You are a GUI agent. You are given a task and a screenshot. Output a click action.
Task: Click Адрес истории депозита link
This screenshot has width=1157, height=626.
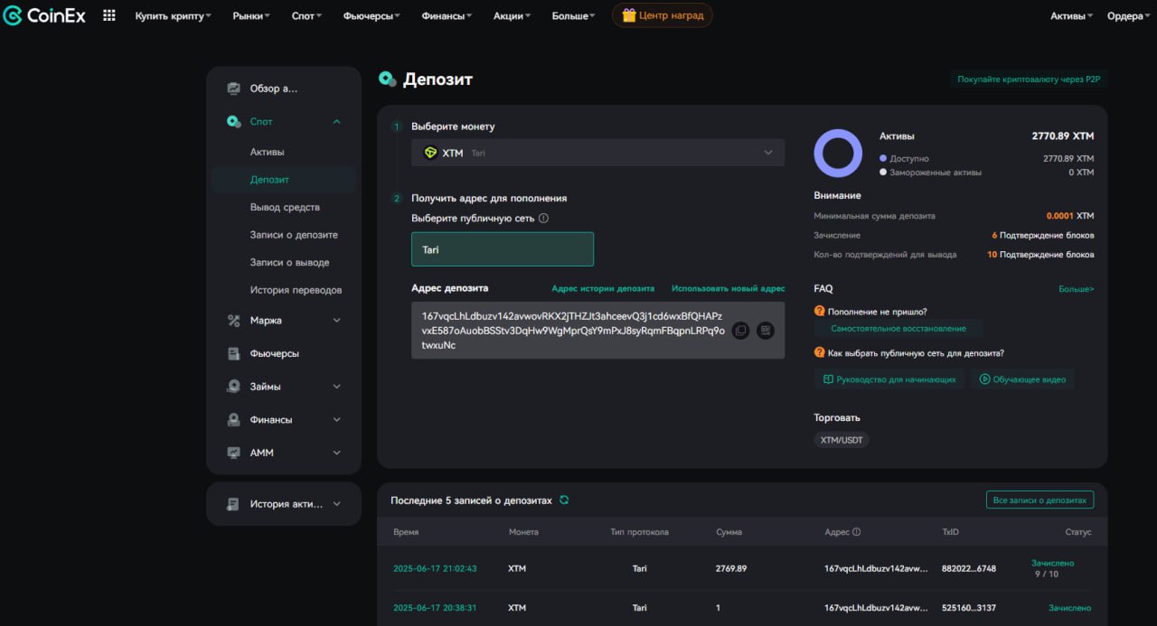[x=603, y=288]
